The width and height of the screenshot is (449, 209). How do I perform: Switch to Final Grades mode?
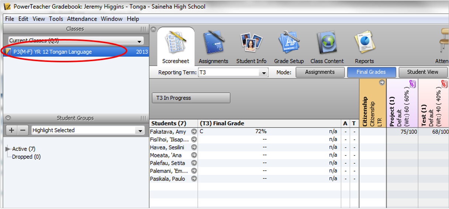click(x=371, y=72)
